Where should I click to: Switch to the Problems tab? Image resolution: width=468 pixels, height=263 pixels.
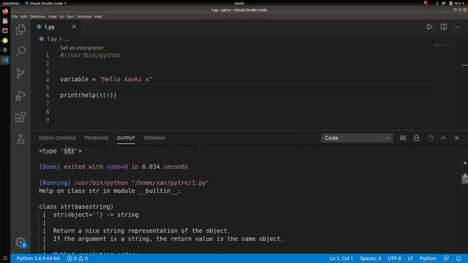click(97, 138)
